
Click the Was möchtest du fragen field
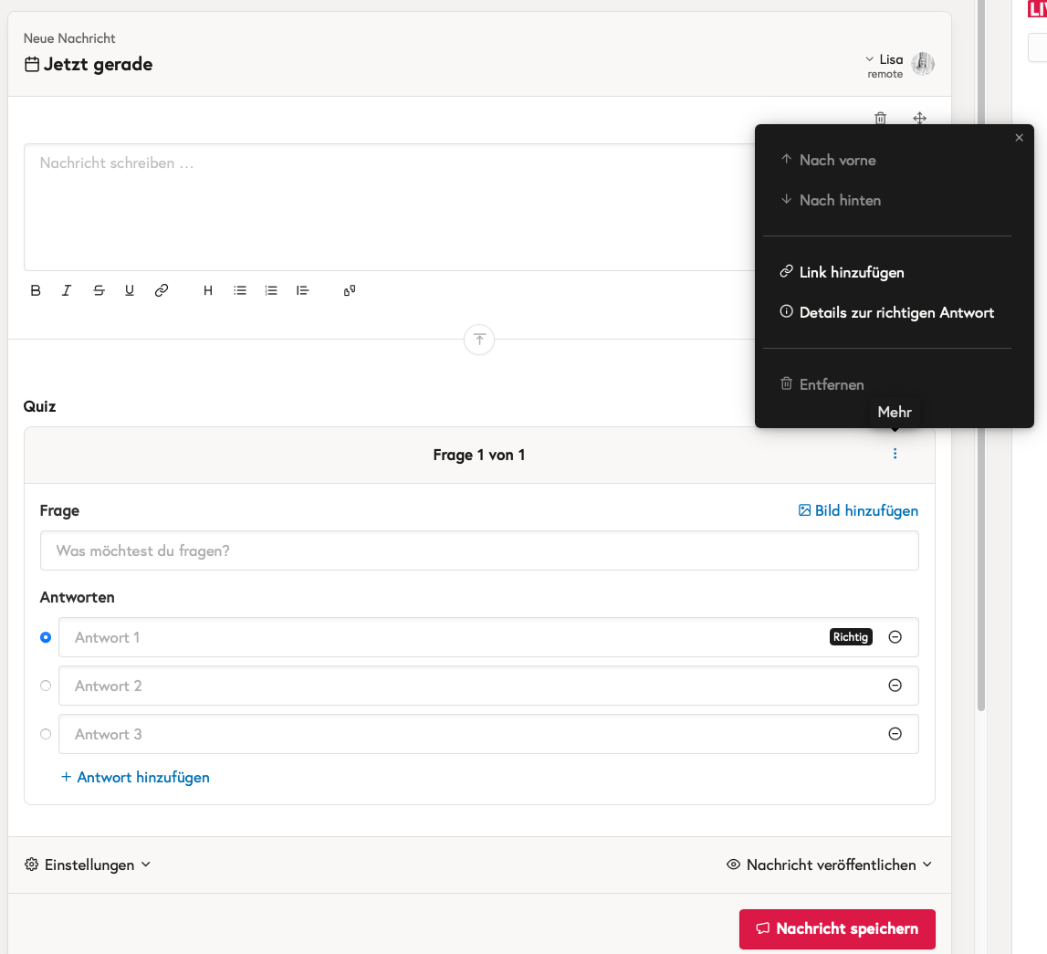[x=479, y=550]
